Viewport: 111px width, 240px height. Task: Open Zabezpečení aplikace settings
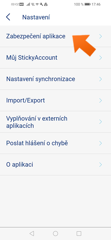coord(56,36)
